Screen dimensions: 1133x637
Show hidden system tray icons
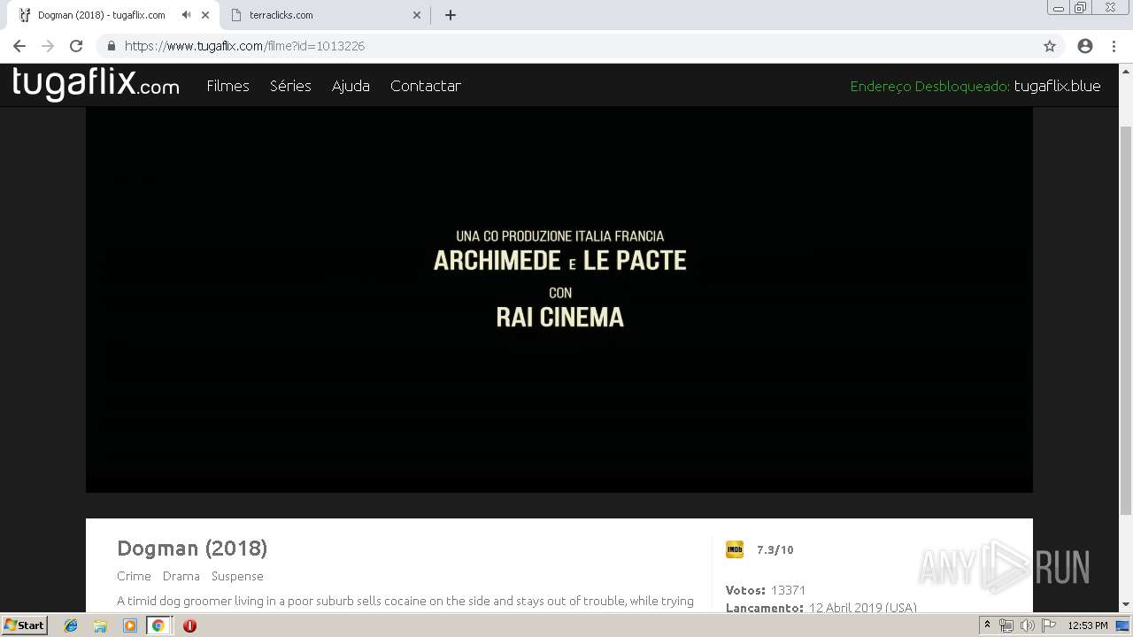(x=987, y=625)
